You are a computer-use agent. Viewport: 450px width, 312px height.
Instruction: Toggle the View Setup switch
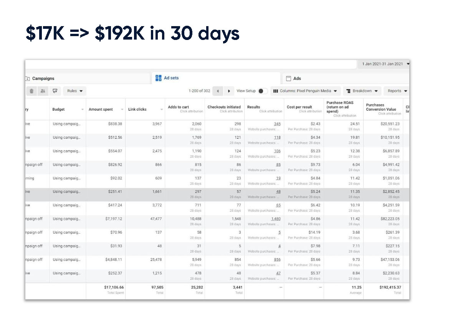pyautogui.click(x=263, y=91)
